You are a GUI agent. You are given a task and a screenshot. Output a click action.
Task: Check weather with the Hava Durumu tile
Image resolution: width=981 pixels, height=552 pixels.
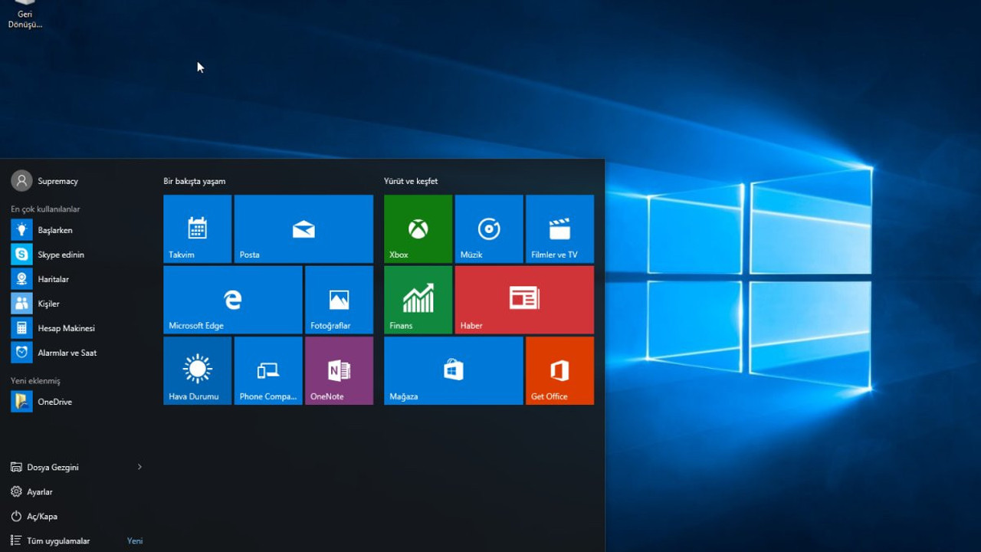coord(197,370)
